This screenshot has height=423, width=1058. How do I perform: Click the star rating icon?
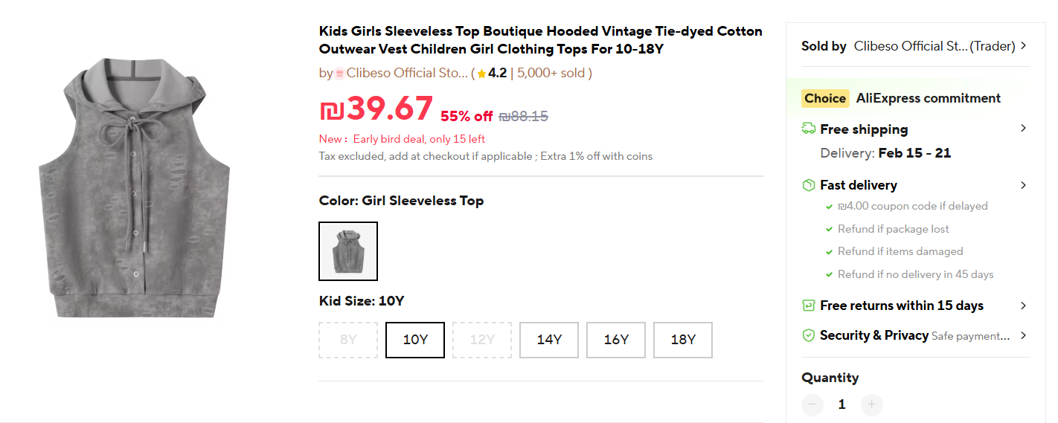tap(481, 74)
